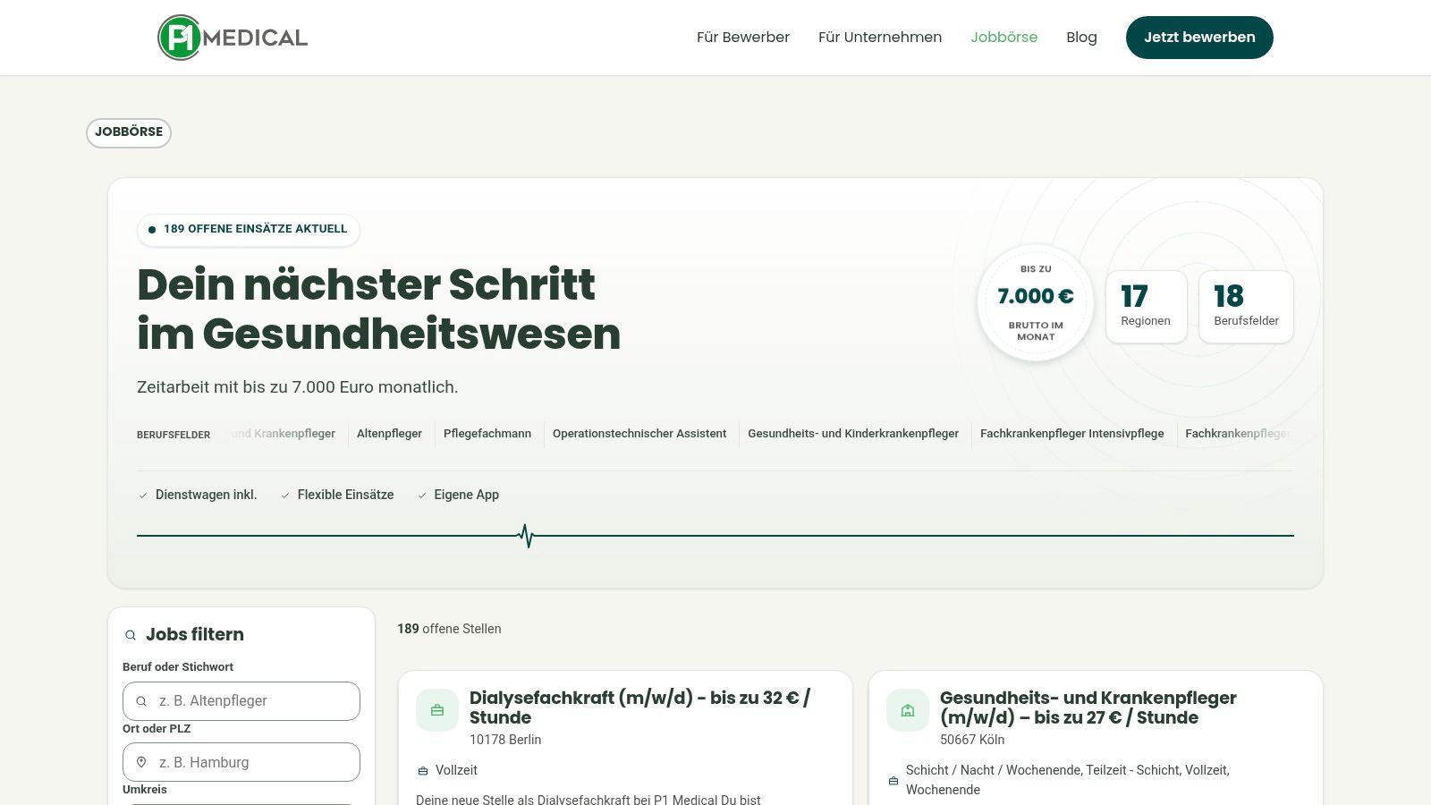Select the Altenpfleger profession chip

(x=389, y=434)
